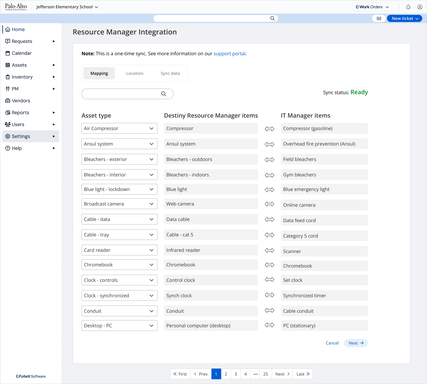This screenshot has width=427, height=384.
Task: Expand the Inventory submenu arrow
Action: 54,77
